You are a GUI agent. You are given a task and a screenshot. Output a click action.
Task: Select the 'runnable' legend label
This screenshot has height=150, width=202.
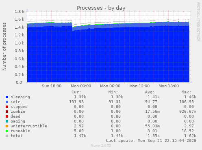click(x=20, y=131)
